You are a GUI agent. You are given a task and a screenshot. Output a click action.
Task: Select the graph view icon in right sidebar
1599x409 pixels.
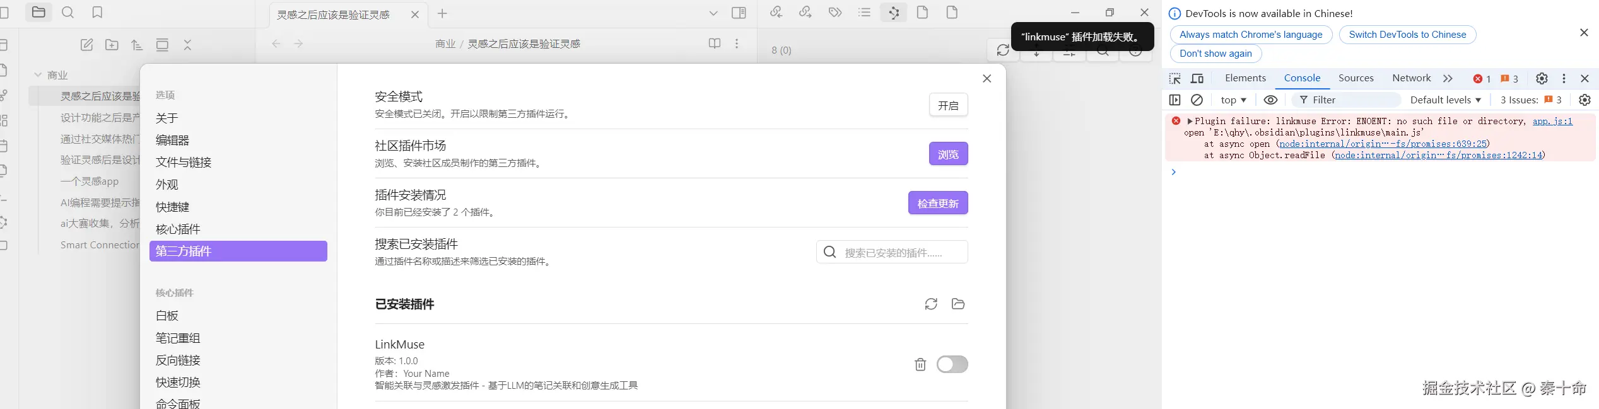[894, 13]
